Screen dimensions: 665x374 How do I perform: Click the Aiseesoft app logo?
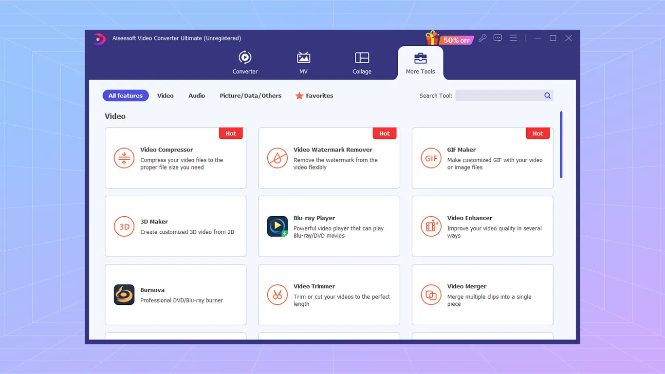(x=99, y=38)
